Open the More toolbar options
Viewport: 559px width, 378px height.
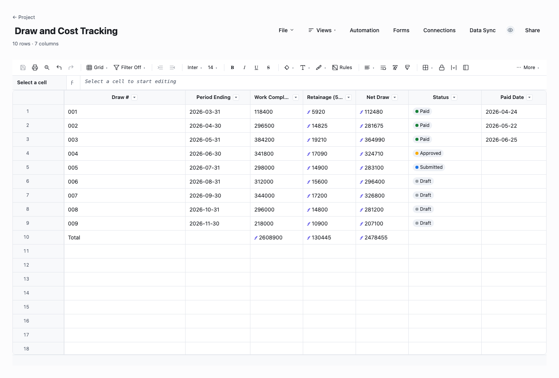click(x=528, y=68)
